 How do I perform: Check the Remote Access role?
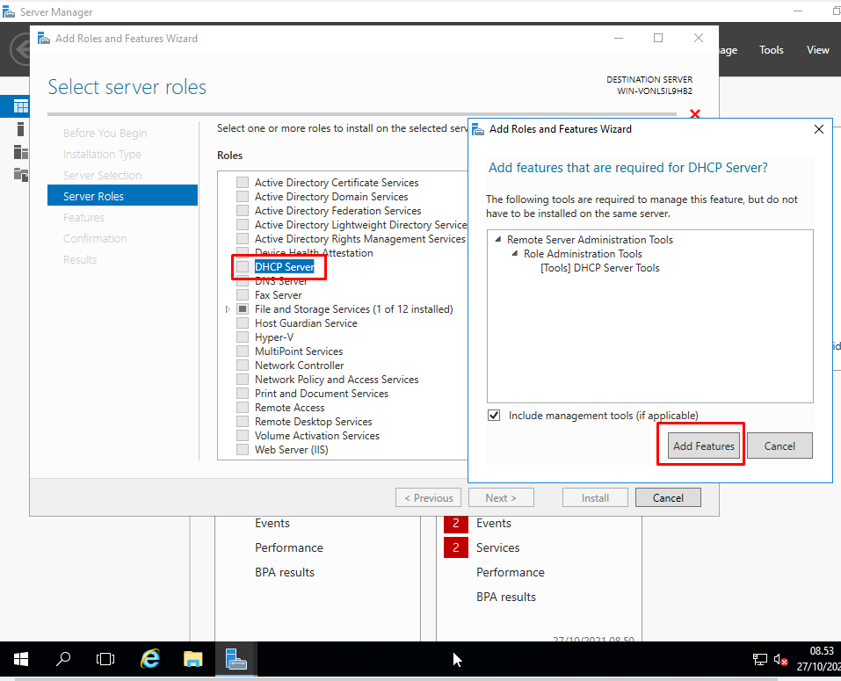[243, 408]
